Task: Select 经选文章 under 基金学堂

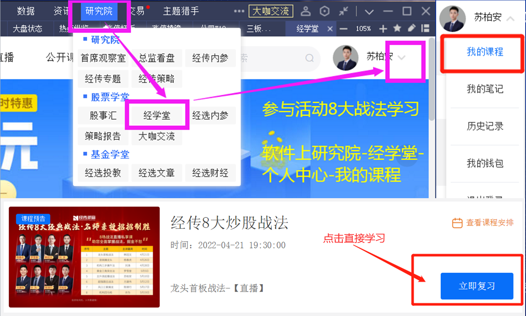Action: tap(157, 173)
